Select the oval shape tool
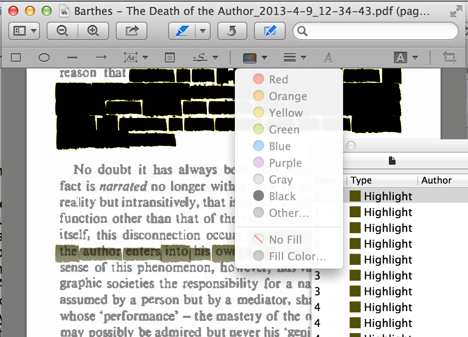This screenshot has height=337, width=468. click(44, 58)
